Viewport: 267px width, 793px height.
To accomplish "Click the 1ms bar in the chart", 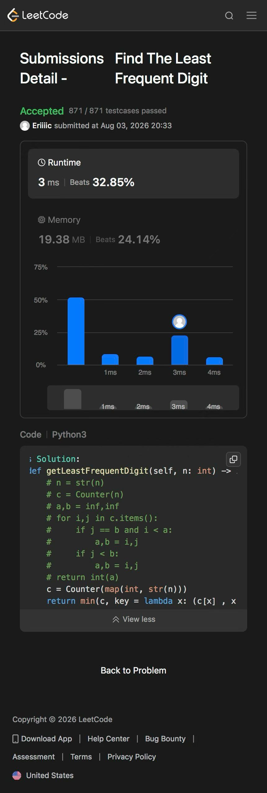I will click(110, 359).
